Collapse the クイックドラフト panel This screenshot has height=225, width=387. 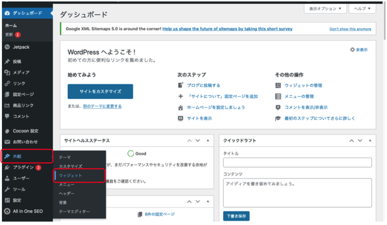370,140
